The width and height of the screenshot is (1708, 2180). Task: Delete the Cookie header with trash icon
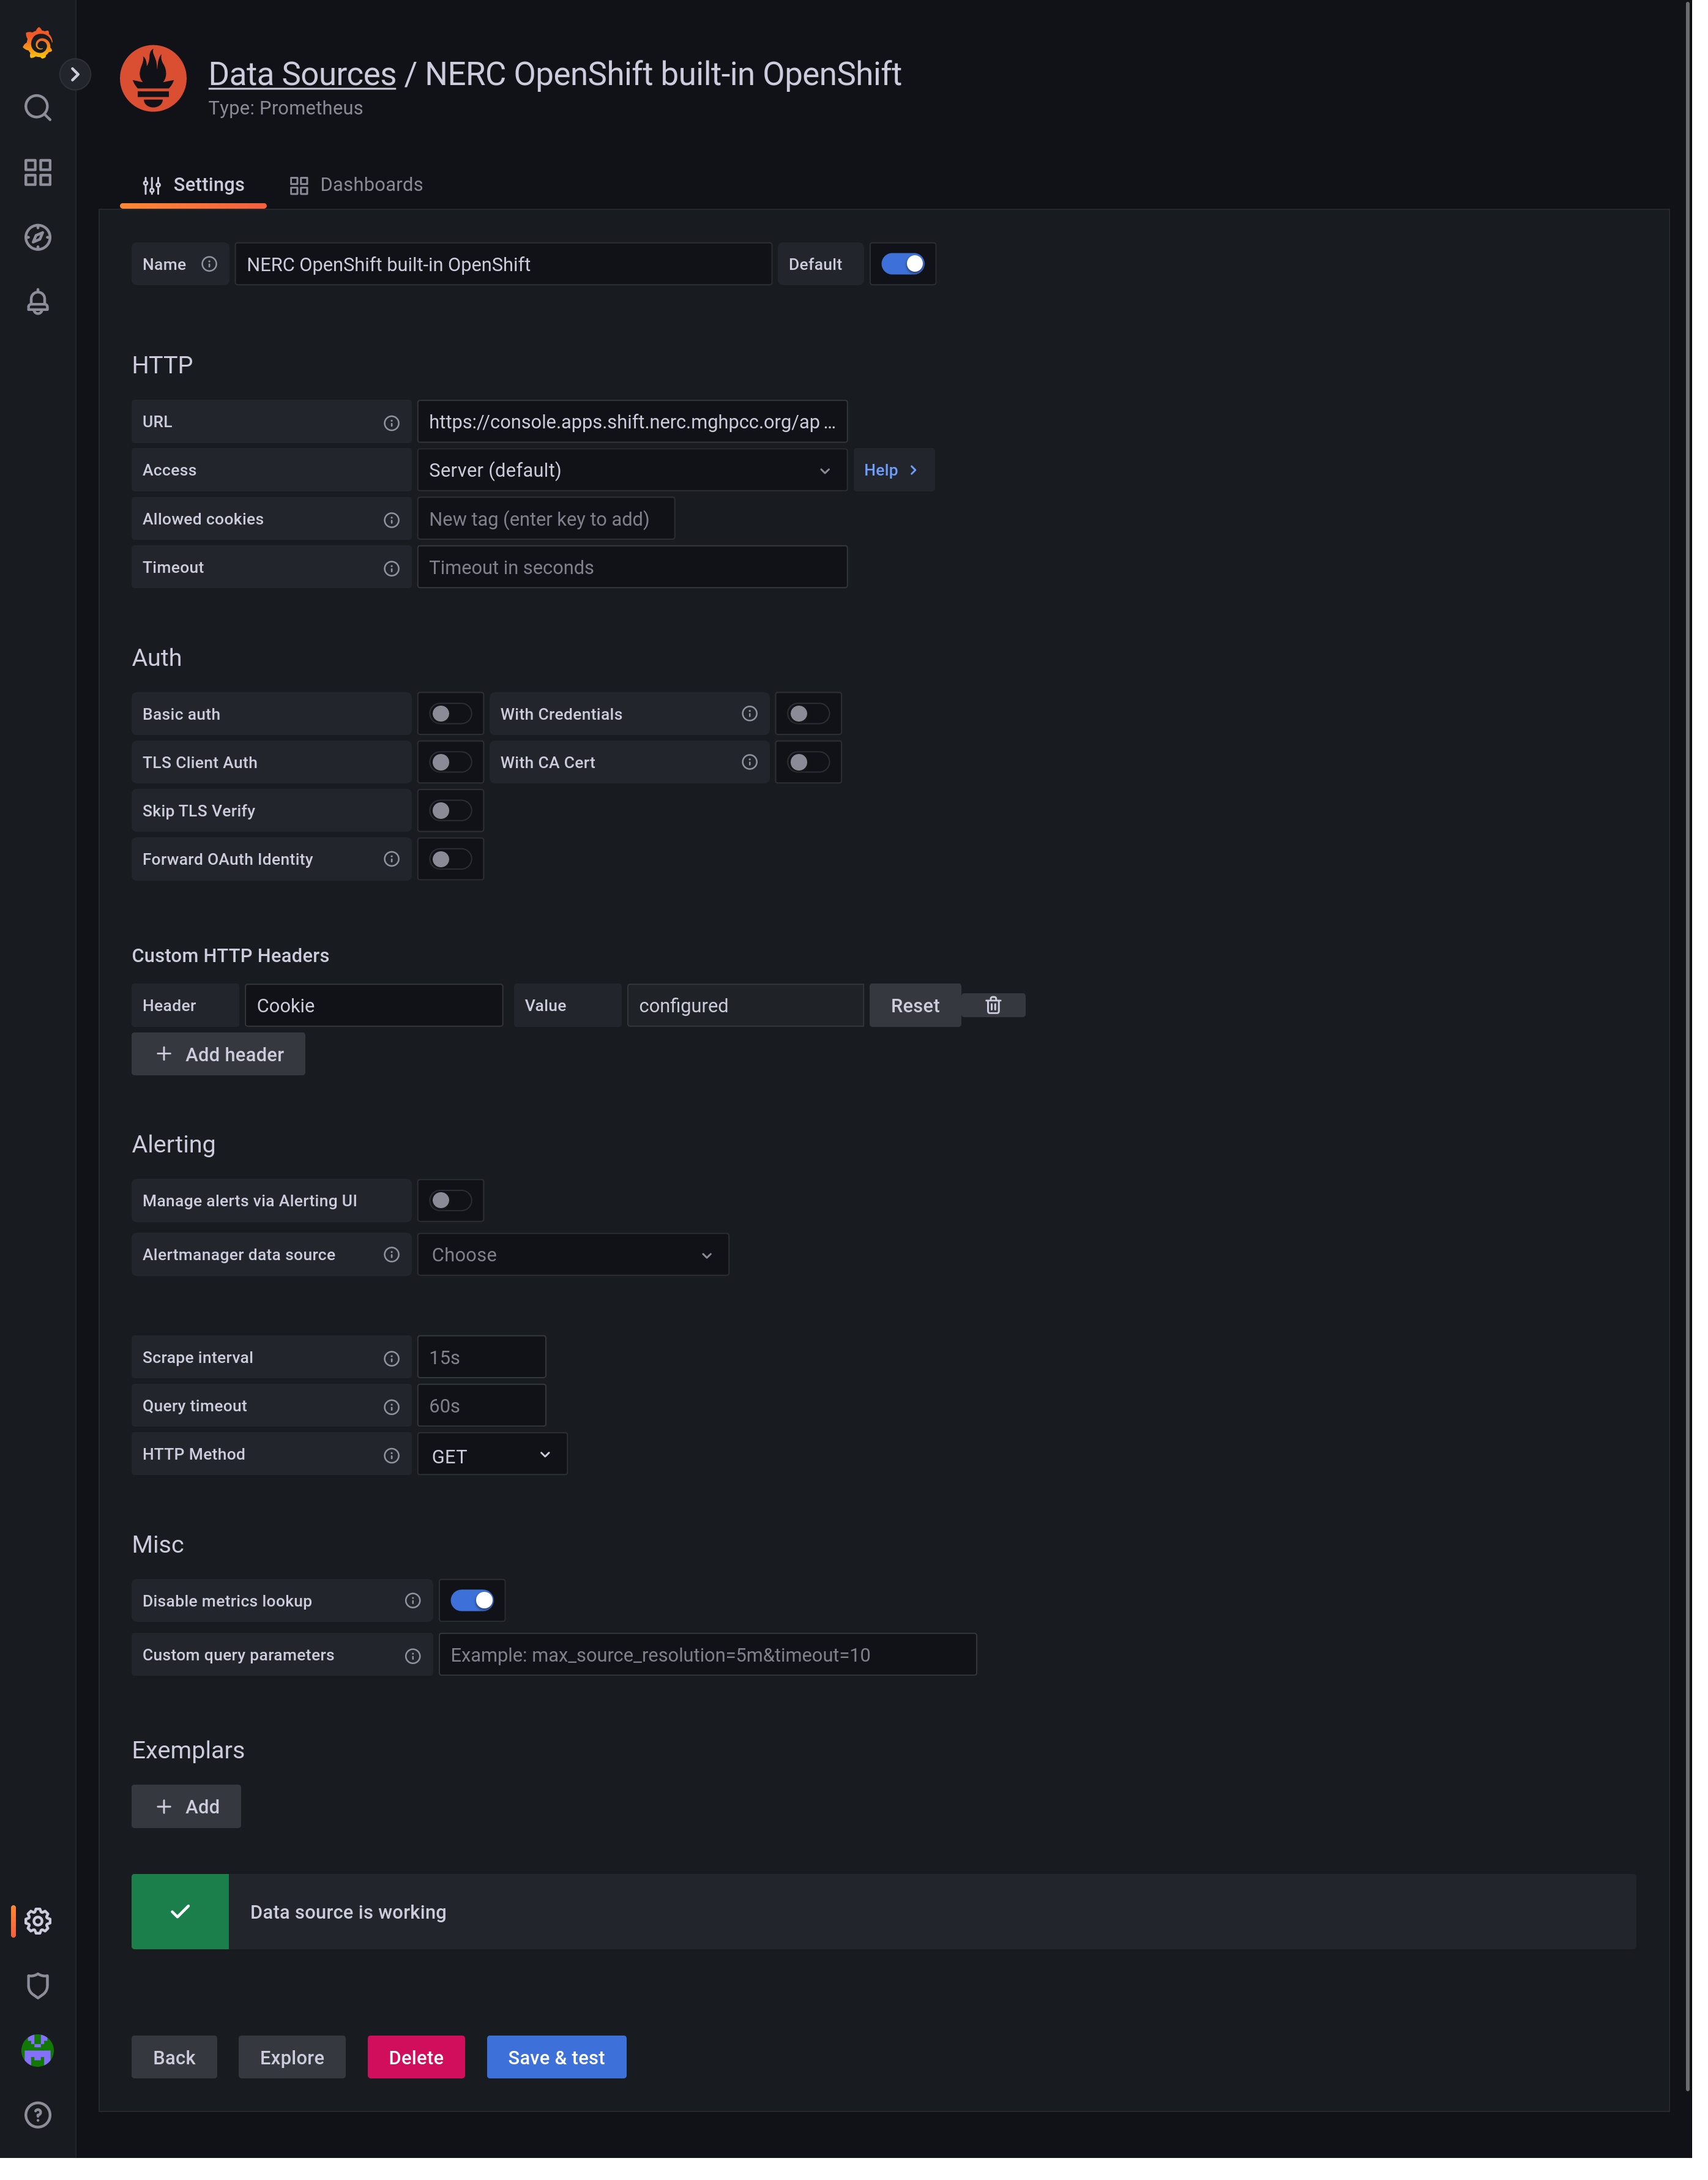[1002, 1015]
